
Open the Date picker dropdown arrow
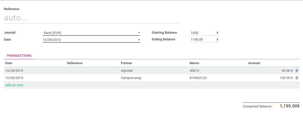point(139,40)
